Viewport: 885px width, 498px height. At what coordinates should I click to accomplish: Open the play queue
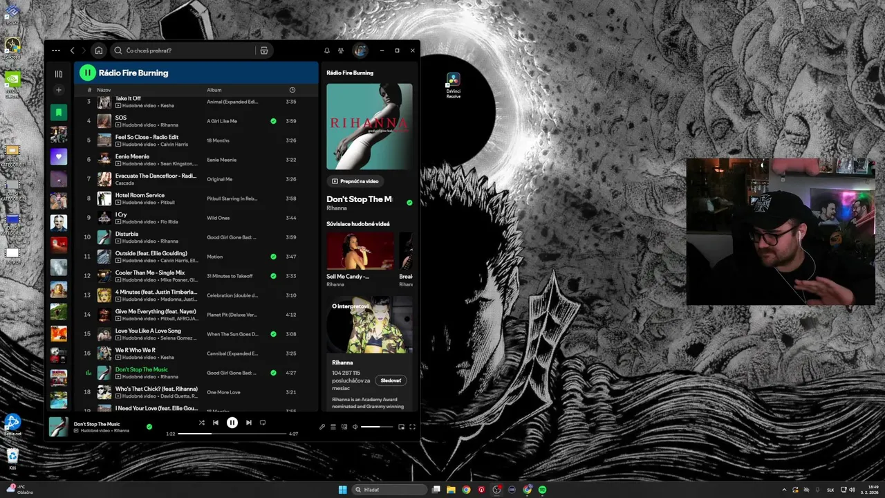coord(333,427)
